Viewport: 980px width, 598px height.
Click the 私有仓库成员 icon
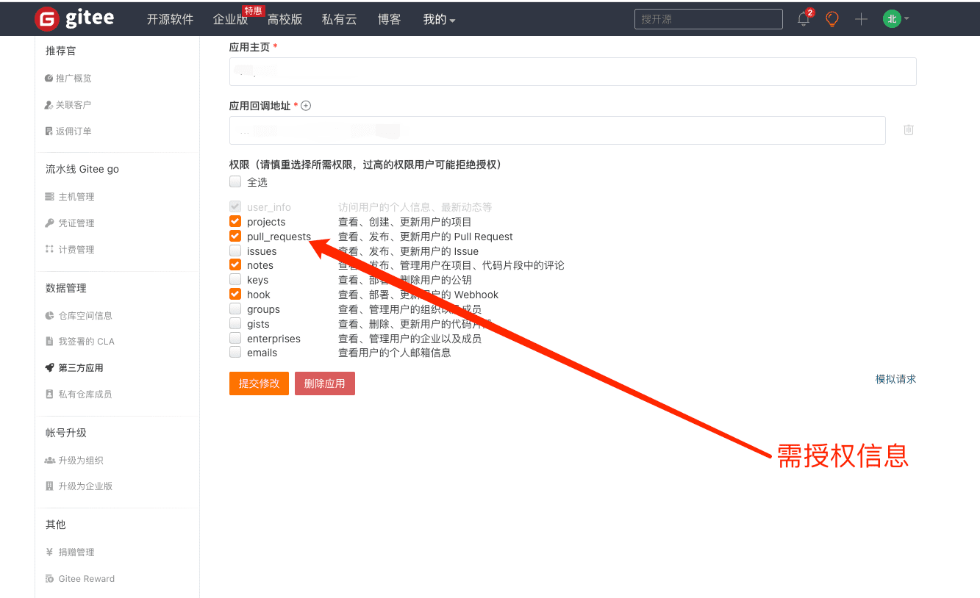(x=49, y=395)
